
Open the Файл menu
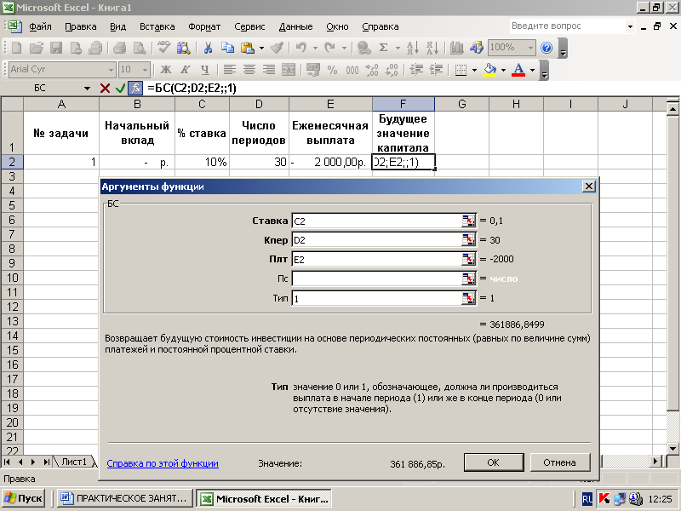tap(40, 26)
